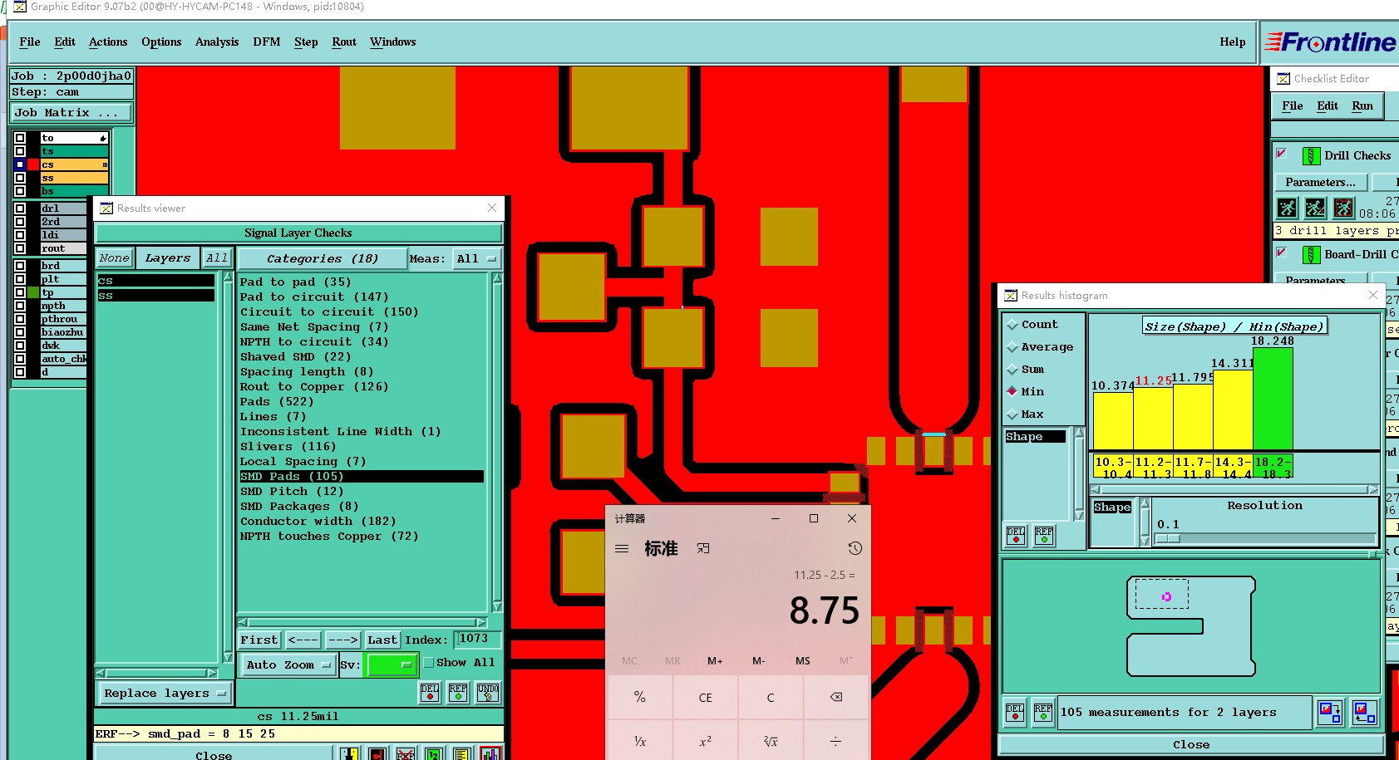Click DEL icon under Shape list in histogram
The width and height of the screenshot is (1399, 760).
point(1016,536)
